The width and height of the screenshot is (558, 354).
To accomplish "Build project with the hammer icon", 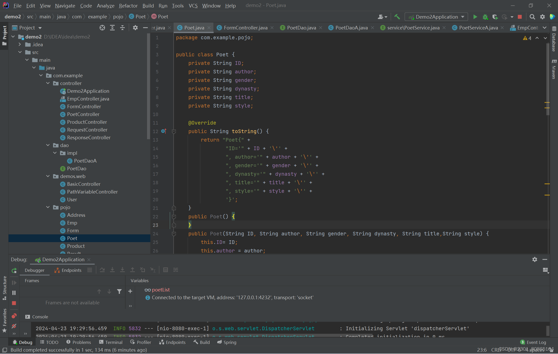I will point(397,17).
